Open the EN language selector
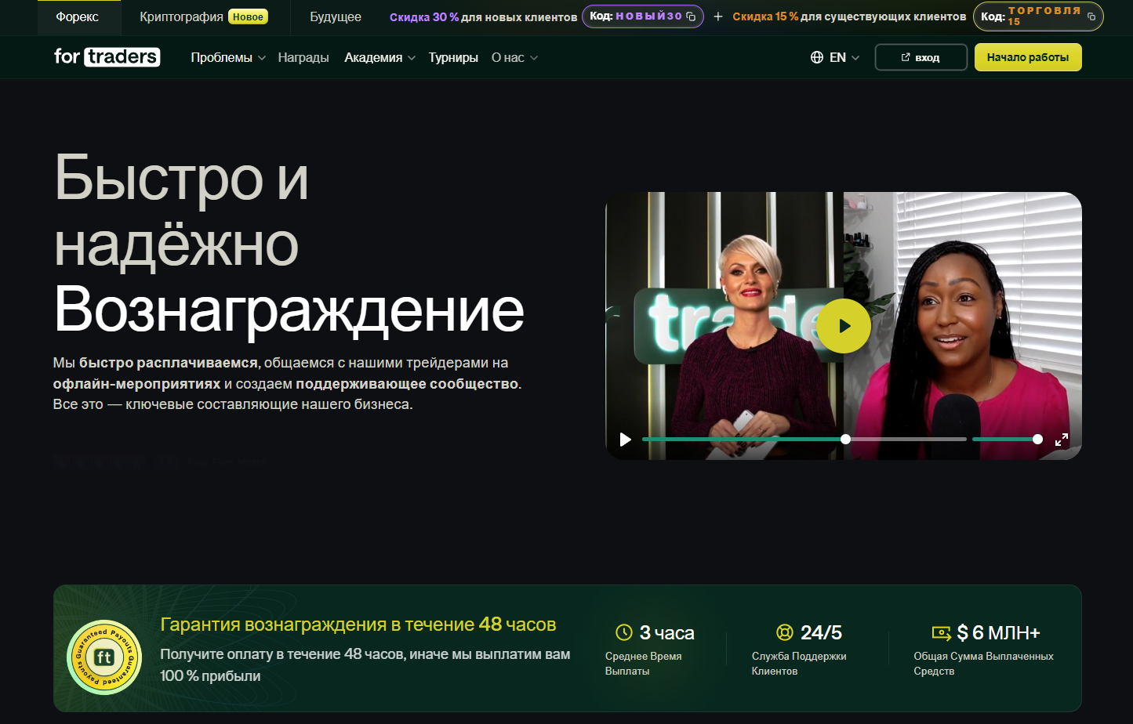The height and width of the screenshot is (724, 1133). coord(835,57)
